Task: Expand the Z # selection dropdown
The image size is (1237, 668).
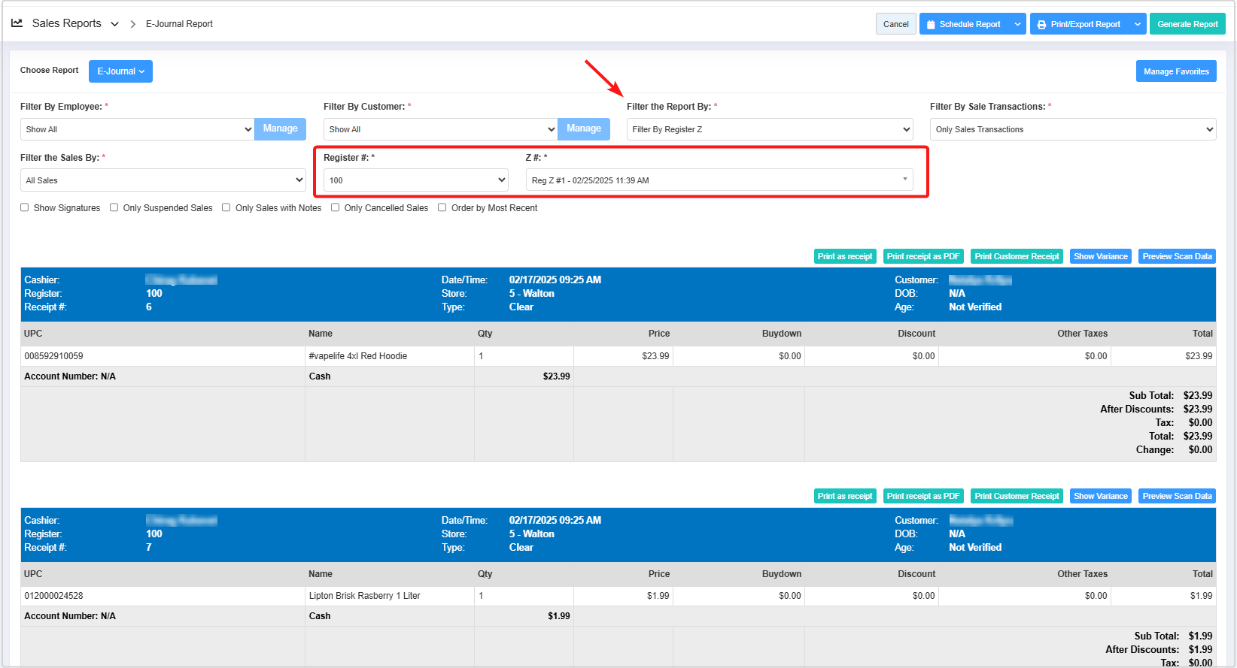Action: 719,180
